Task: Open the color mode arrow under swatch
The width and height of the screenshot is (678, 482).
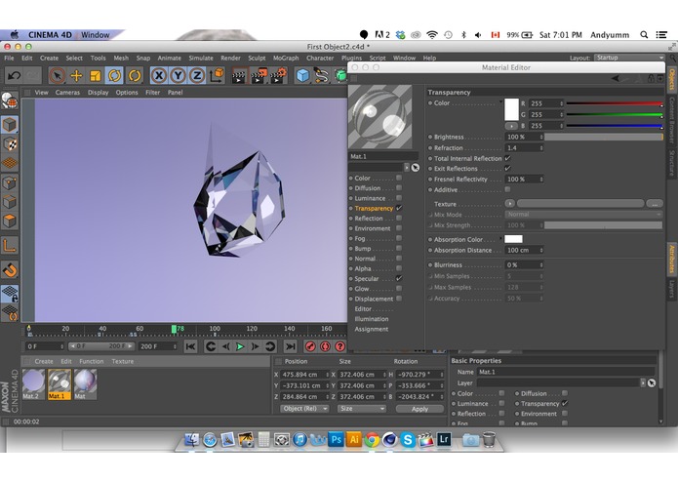Action: click(x=511, y=126)
